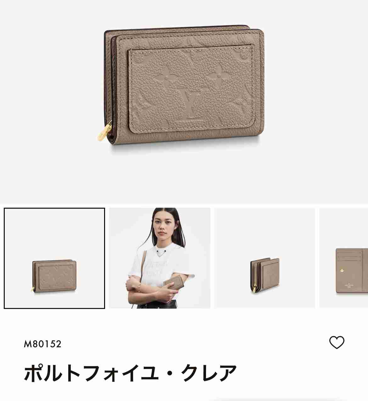Add the wallet to wishlist with heart icon
This screenshot has width=368, height=401.
[x=337, y=342]
